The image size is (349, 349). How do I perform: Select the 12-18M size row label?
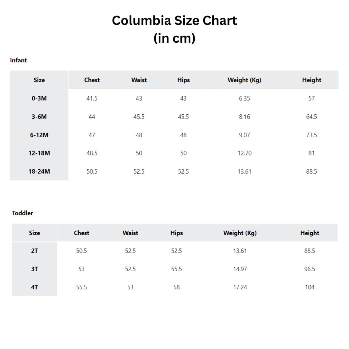coord(39,153)
